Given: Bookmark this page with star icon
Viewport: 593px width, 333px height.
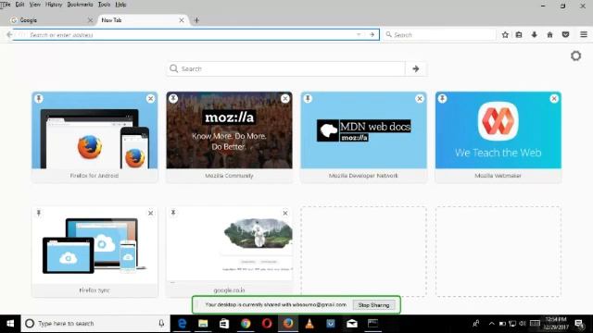Looking at the screenshot, I should pos(505,35).
